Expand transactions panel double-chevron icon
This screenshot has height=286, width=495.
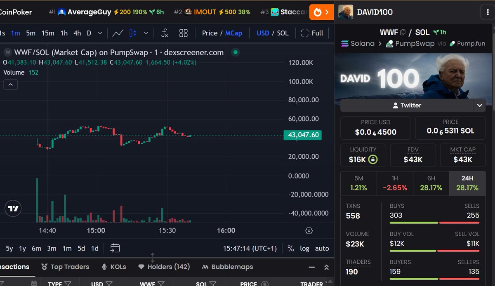click(x=326, y=267)
